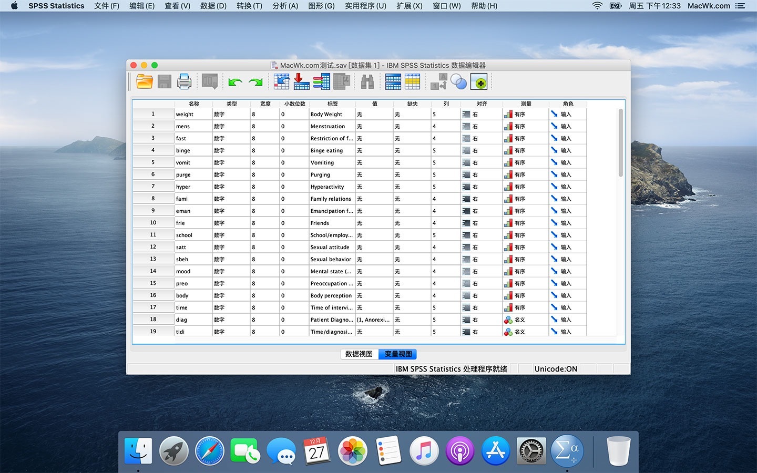Redo with the right-pointing green arrow
Viewport: 757px width, 473px height.
(x=255, y=82)
